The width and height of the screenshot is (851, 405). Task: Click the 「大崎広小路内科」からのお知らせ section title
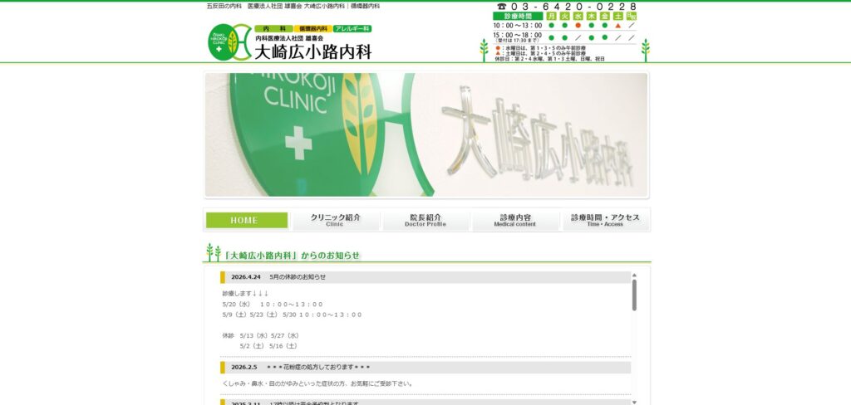click(x=293, y=256)
